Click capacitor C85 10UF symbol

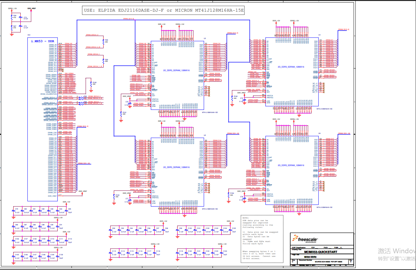click(x=66, y=211)
